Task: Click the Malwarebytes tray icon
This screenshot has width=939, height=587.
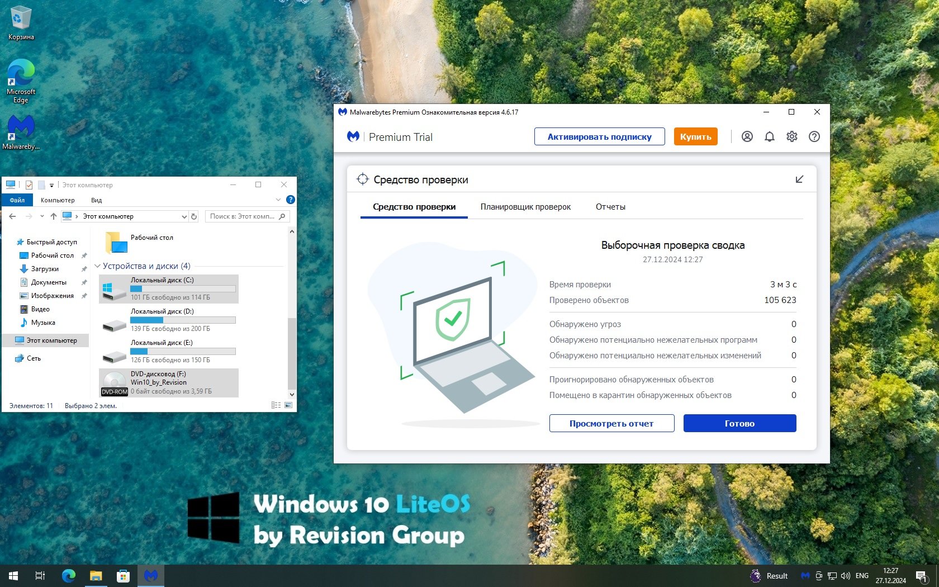Action: tap(805, 576)
